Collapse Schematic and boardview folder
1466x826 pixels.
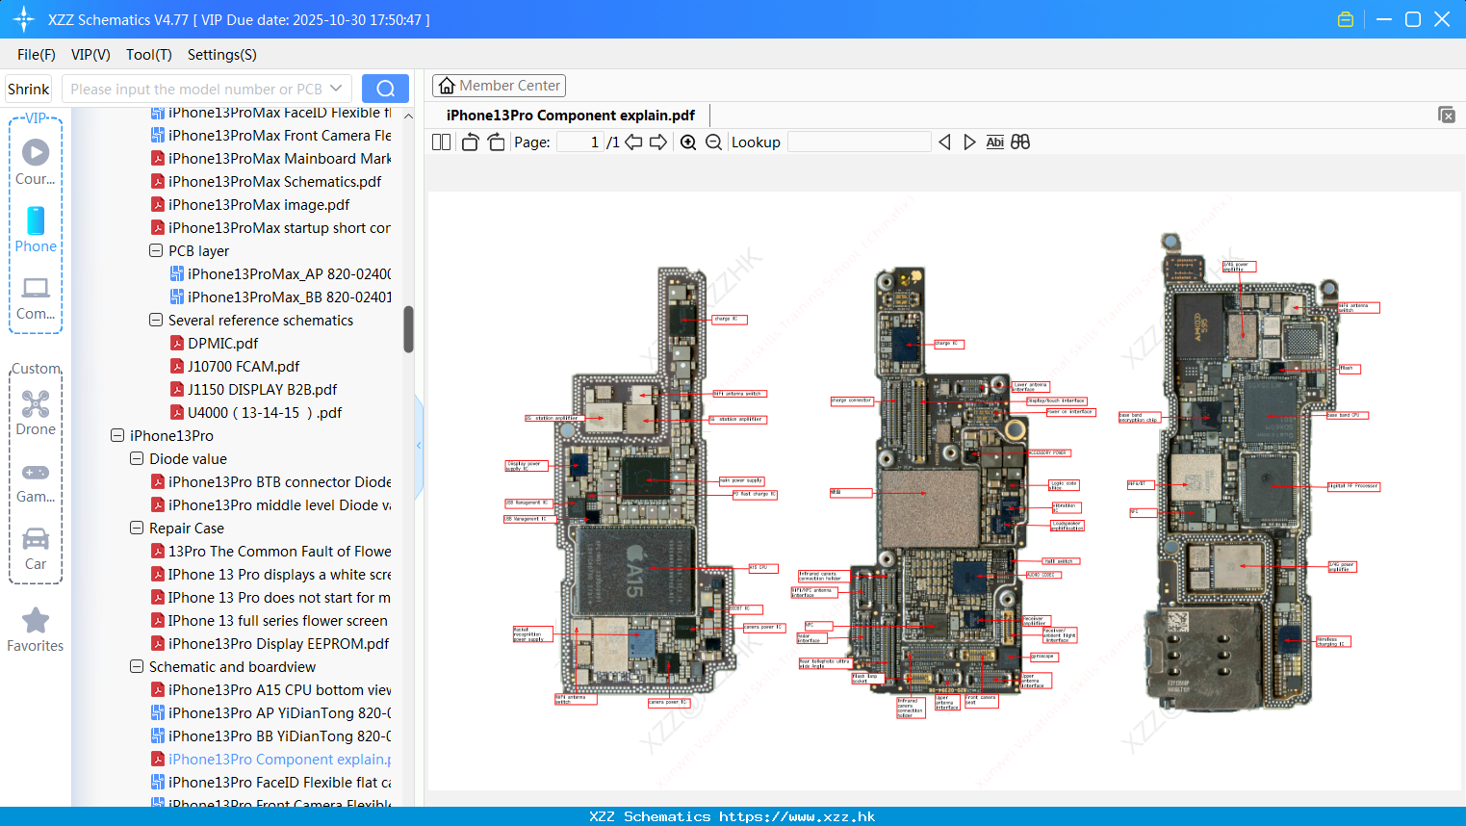137,666
